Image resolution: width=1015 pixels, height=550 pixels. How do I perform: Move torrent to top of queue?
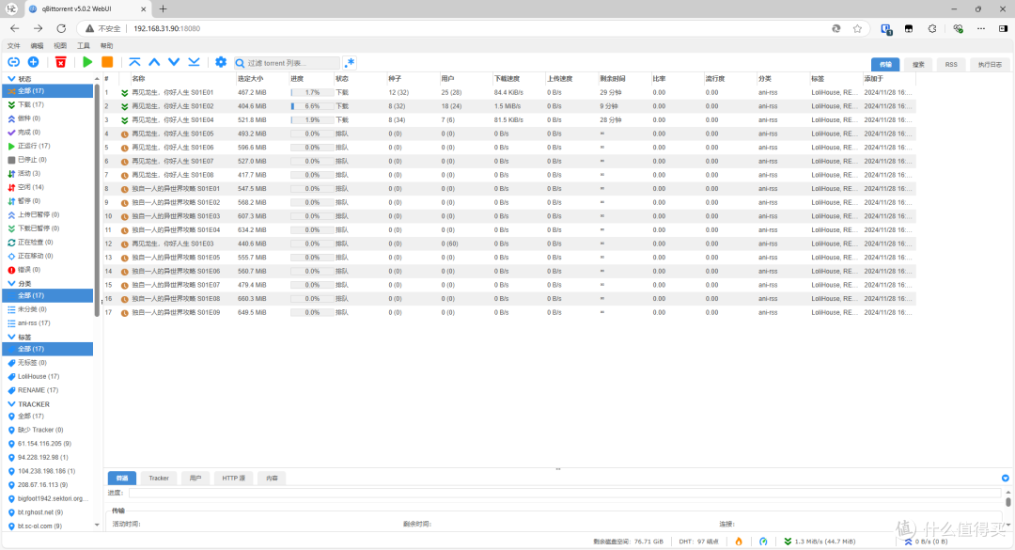(134, 62)
